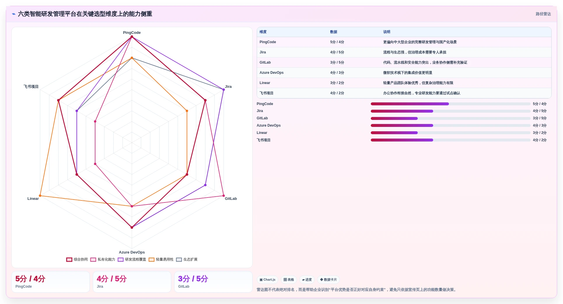The height and width of the screenshot is (304, 563).
Task: Click the 飞书项目 progress bar
Action: pyautogui.click(x=450, y=140)
